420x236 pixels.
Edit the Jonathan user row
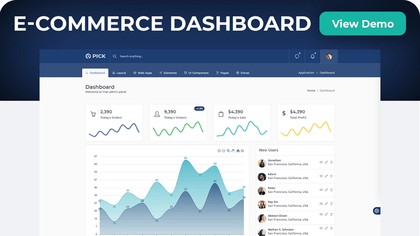[x=326, y=162]
